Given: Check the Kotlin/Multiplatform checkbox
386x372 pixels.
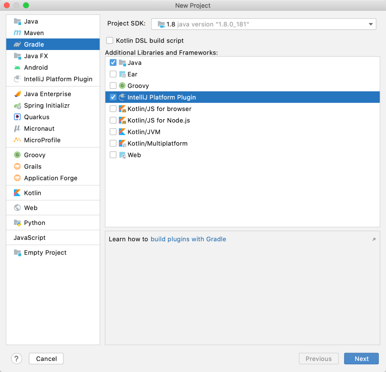Looking at the screenshot, I should tap(113, 144).
